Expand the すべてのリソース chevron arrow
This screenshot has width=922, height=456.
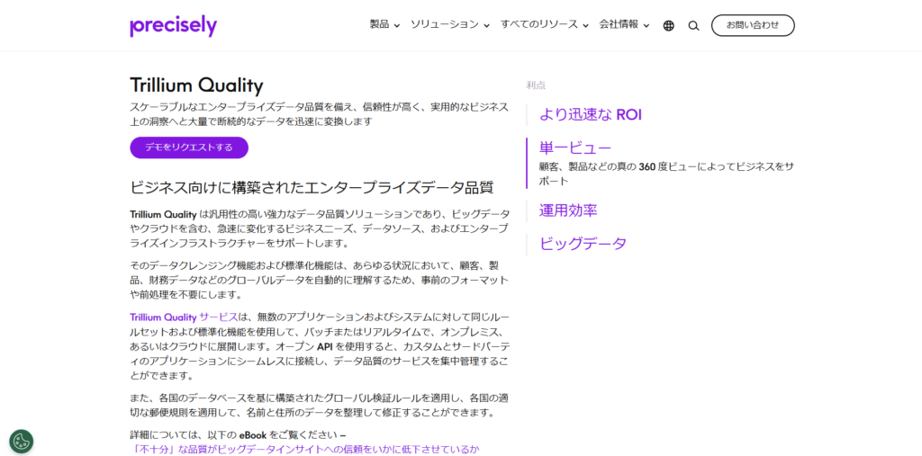click(585, 26)
